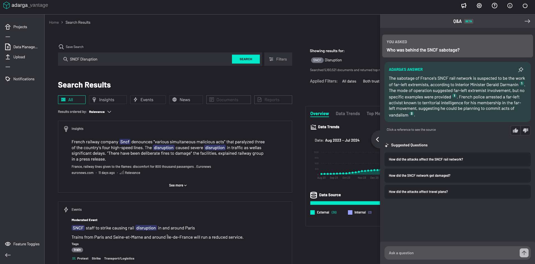Open the announcements megaphone icon
535x264 pixels.
464,6
